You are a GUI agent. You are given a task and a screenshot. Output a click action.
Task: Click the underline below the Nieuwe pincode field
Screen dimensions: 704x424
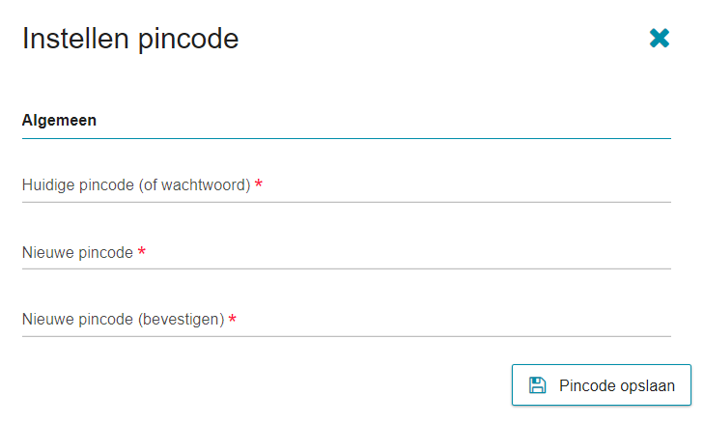(346, 269)
